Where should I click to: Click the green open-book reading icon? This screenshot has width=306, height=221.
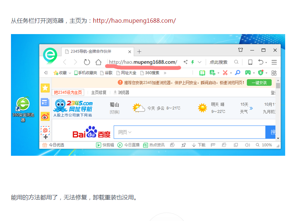click(x=202, y=73)
